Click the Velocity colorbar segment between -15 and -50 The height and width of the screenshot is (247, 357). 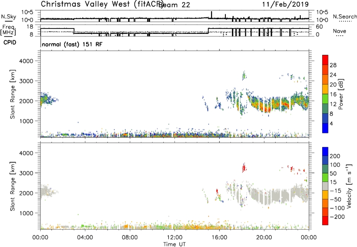click(325, 195)
